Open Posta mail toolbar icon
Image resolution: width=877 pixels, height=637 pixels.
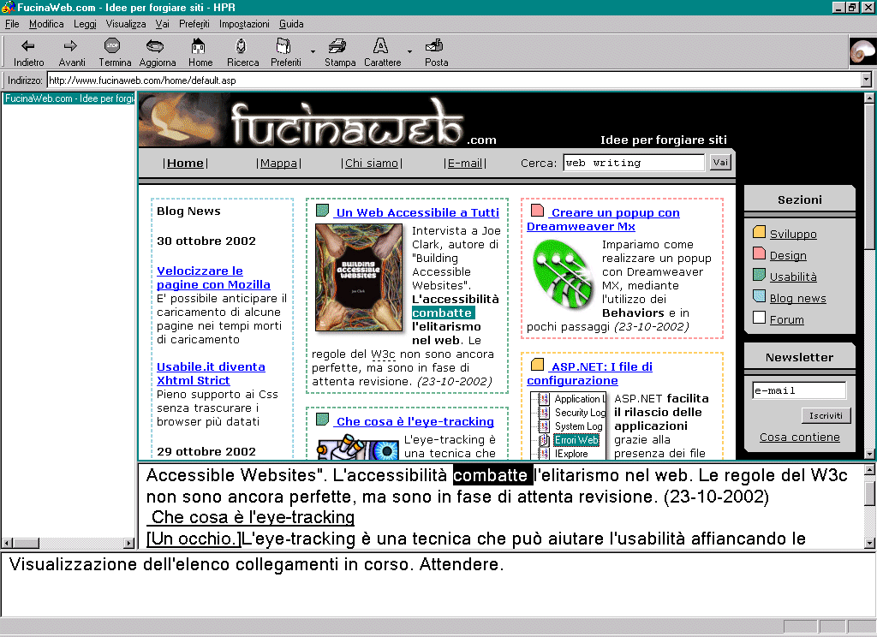pyautogui.click(x=435, y=46)
